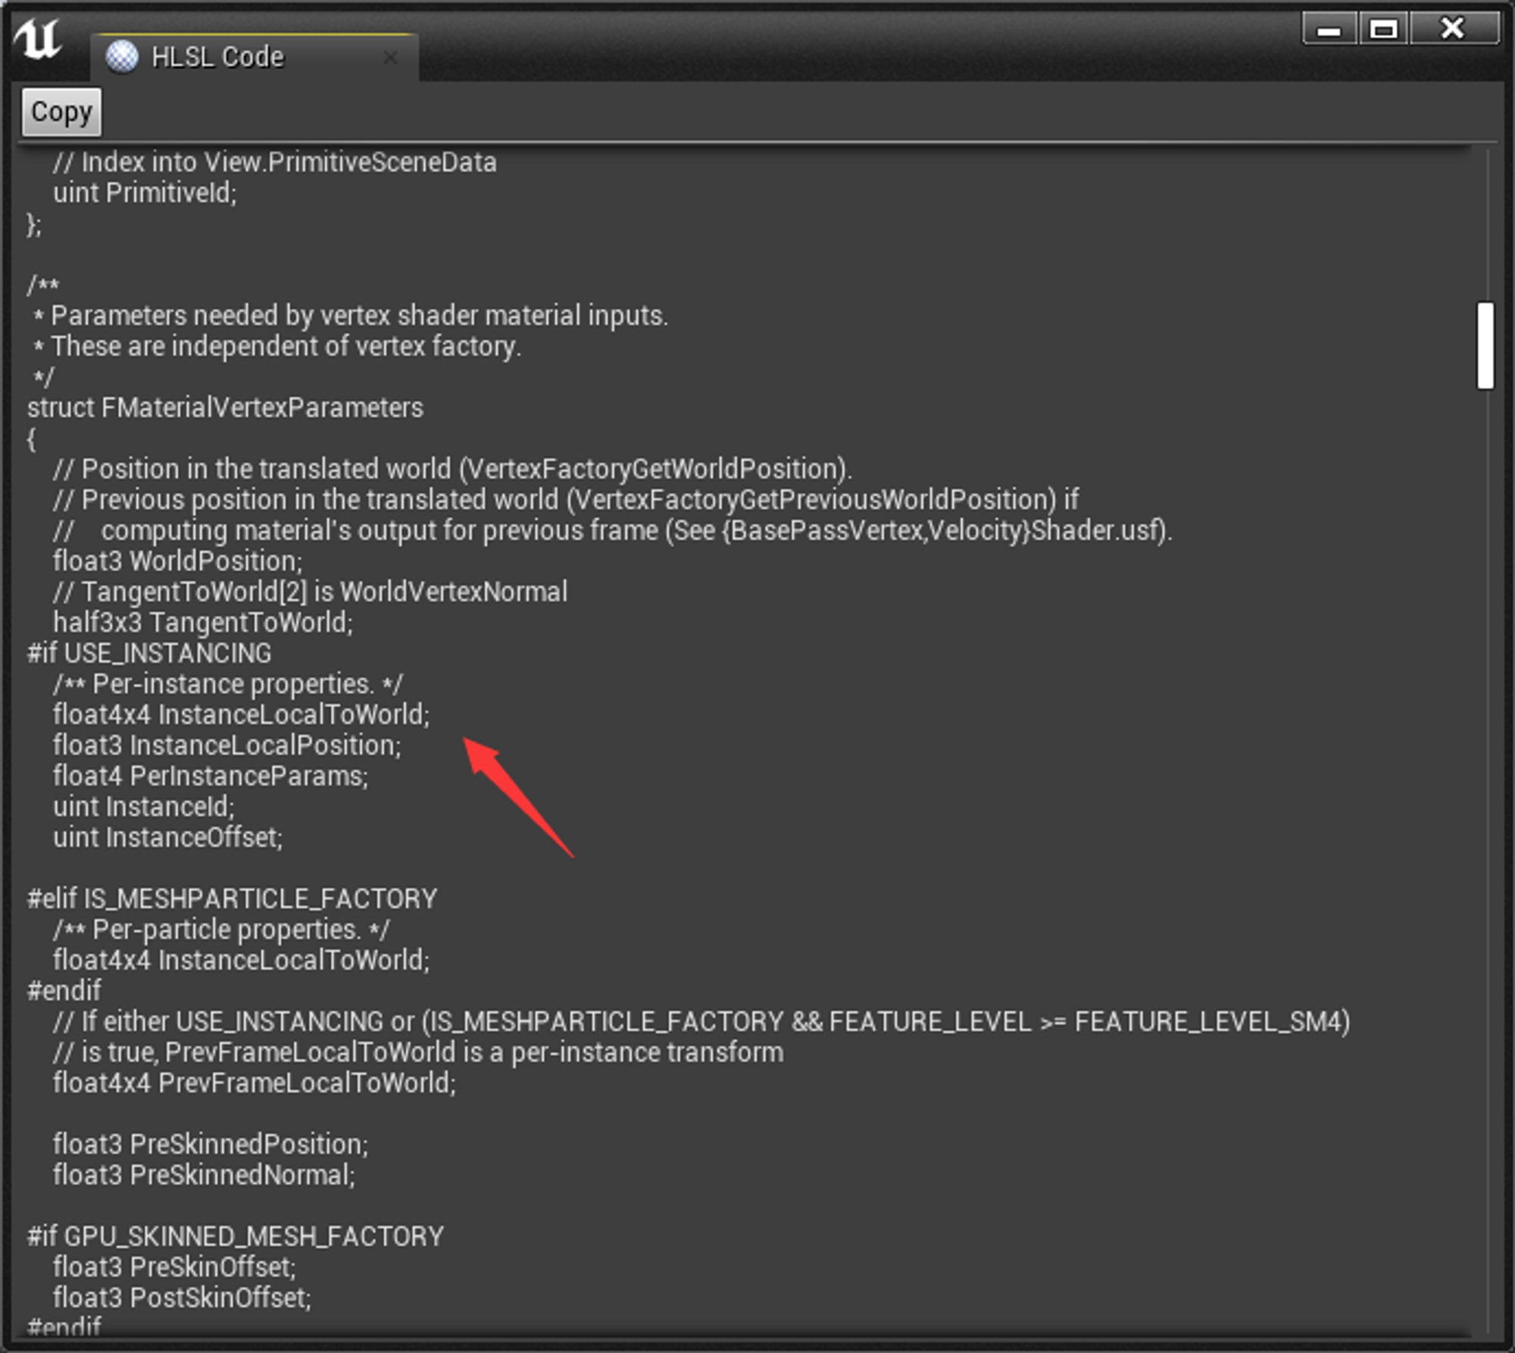Click the float3 InstanceLocalPosition line
The image size is (1515, 1353).
tap(227, 745)
